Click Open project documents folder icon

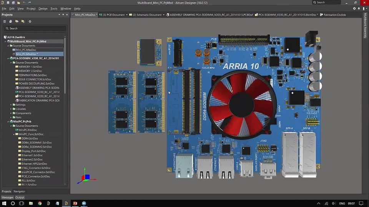17,21
